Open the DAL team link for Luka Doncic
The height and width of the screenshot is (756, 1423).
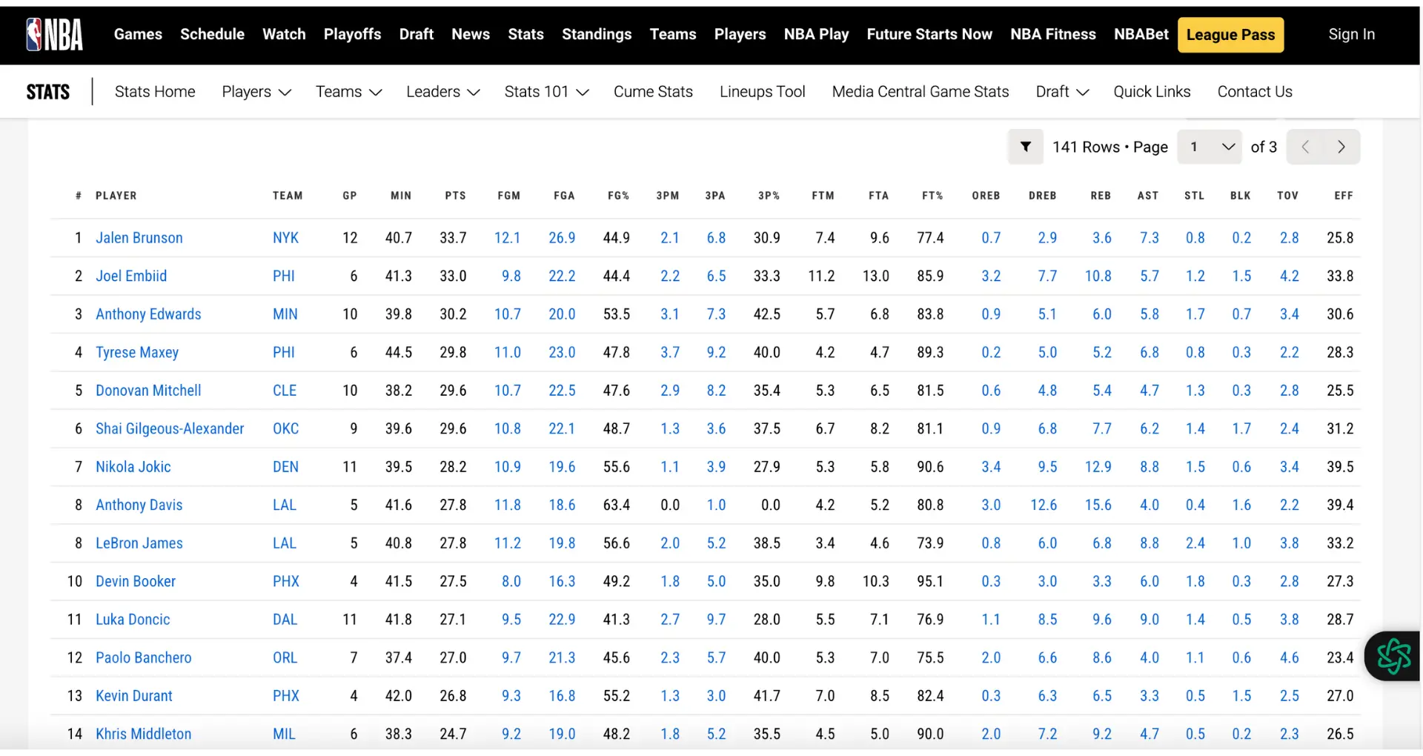coord(285,620)
